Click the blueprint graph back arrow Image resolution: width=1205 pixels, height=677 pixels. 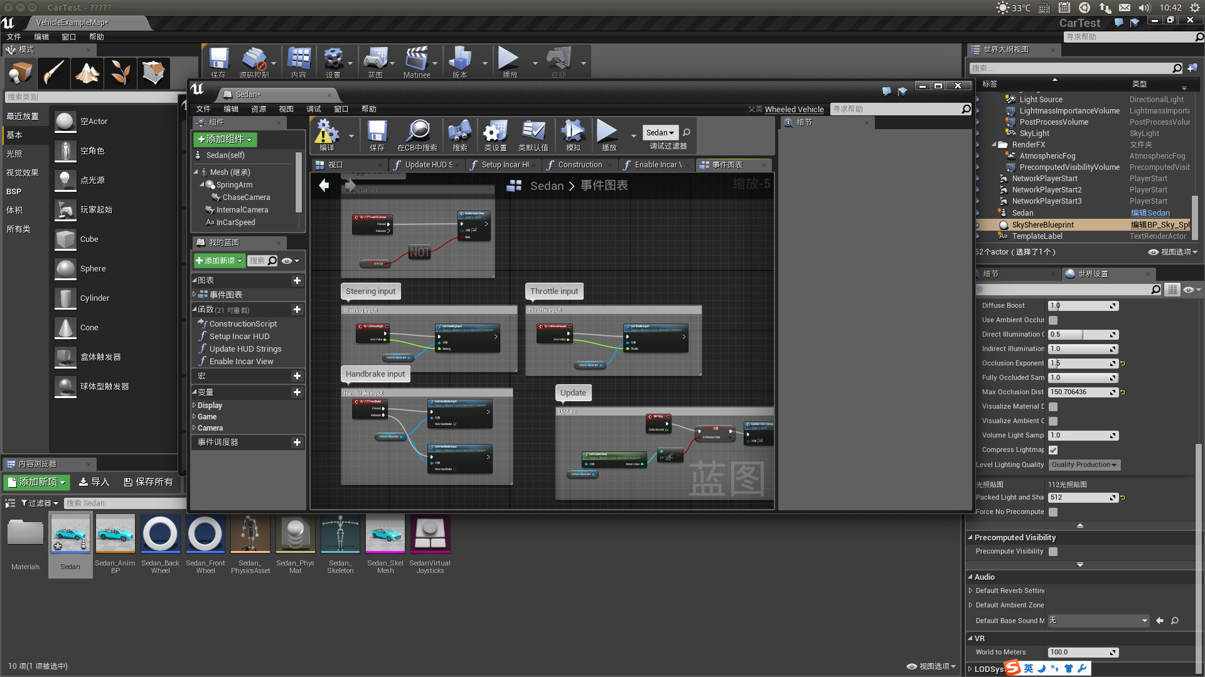pyautogui.click(x=324, y=186)
